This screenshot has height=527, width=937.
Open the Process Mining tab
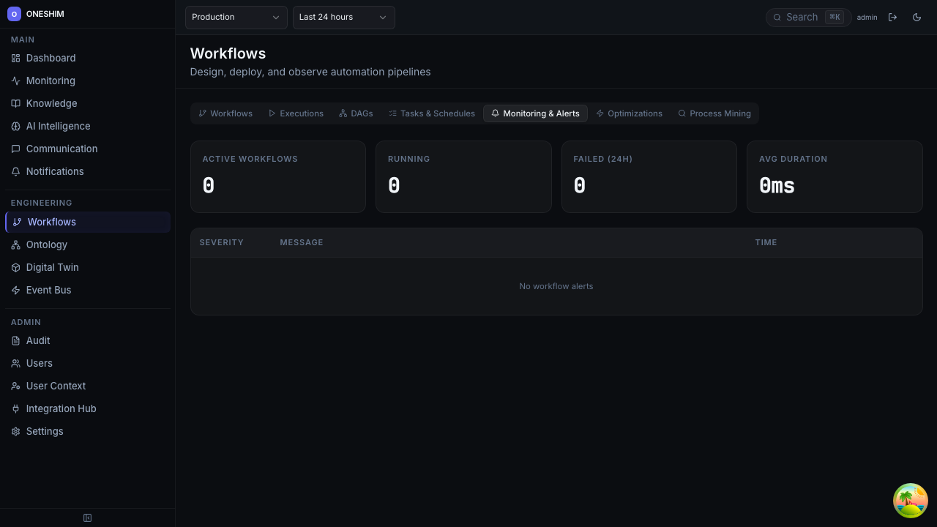714,113
